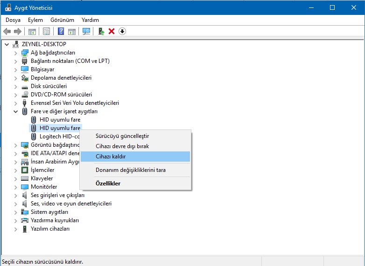Image resolution: width=365 pixels, height=266 pixels.
Task: Click the scan for hardware changes monitor icon
Action: (86, 31)
